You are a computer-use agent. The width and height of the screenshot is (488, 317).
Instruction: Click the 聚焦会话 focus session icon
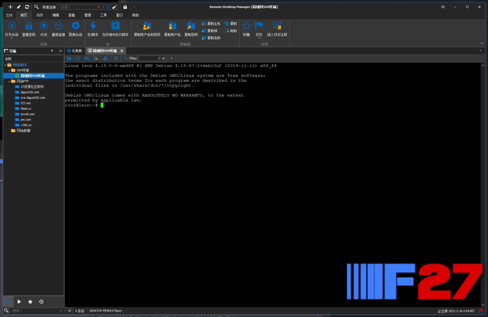(76, 26)
